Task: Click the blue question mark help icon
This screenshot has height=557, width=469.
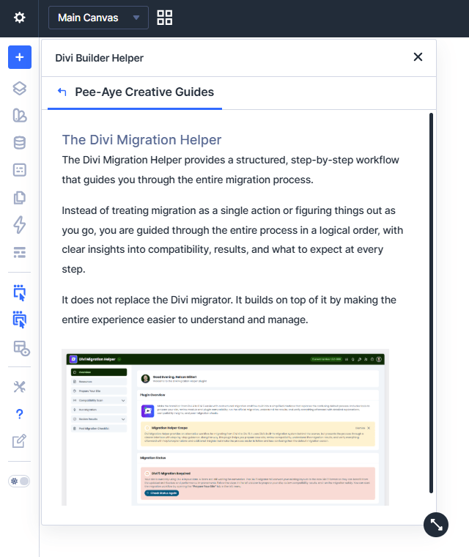Action: 20,414
